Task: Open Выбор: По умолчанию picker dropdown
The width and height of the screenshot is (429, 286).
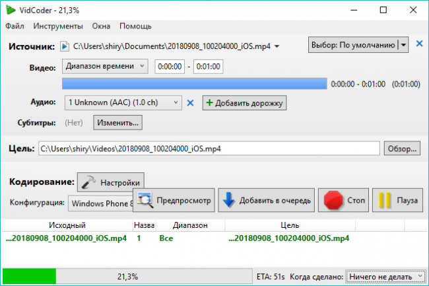Action: click(403, 45)
